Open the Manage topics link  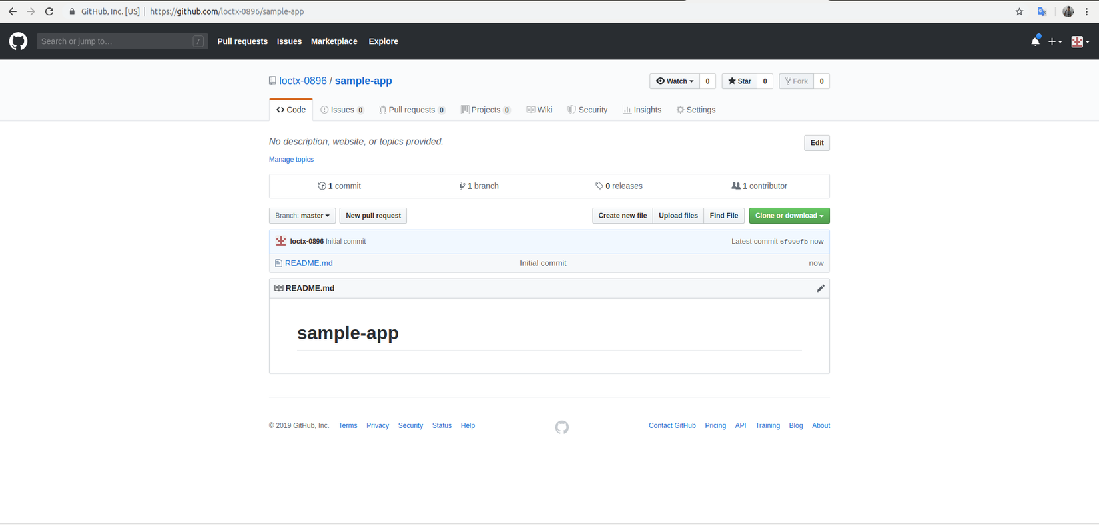(x=291, y=160)
